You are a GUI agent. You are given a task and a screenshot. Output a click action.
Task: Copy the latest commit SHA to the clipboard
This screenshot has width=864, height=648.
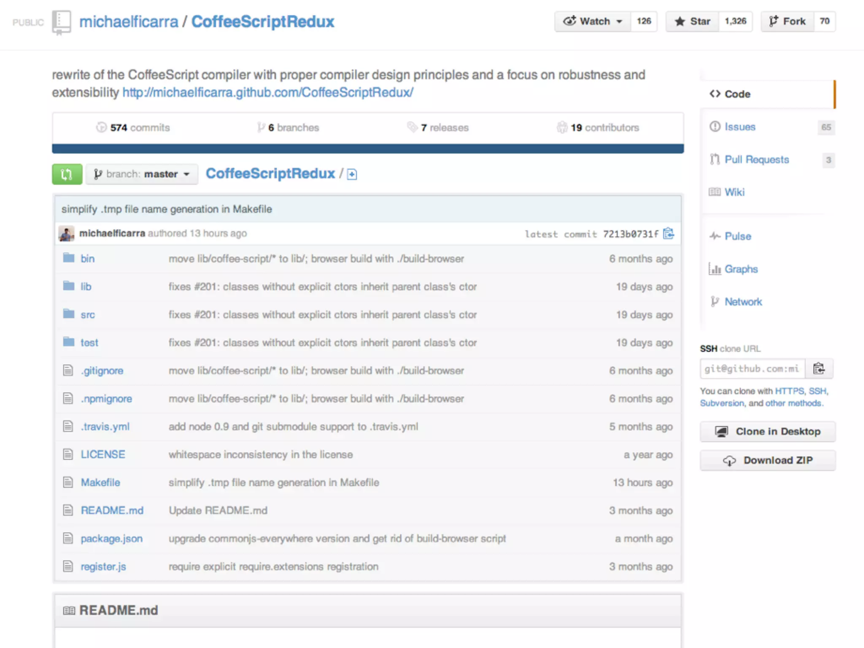click(668, 233)
